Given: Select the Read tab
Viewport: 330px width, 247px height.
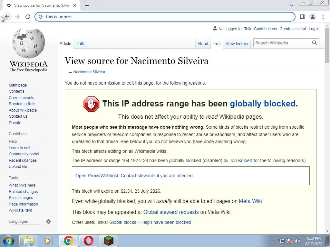Looking at the screenshot, I should coord(203,43).
